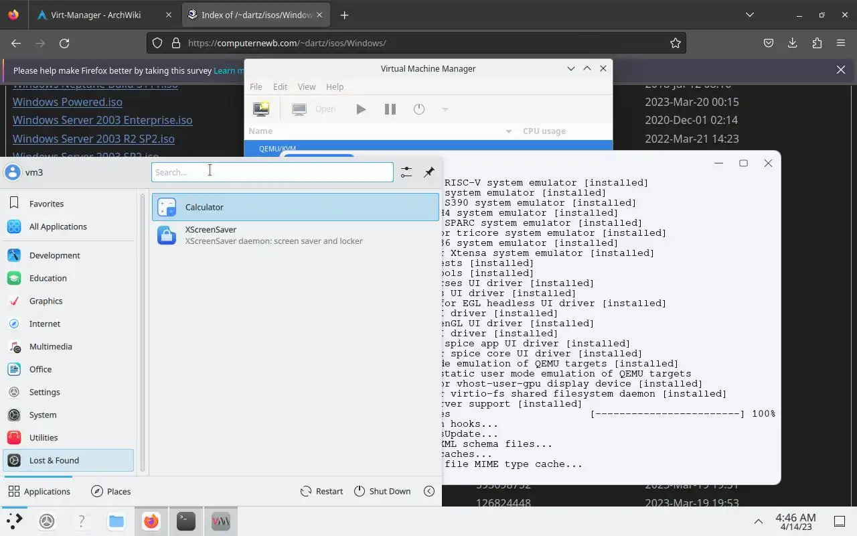Reload the current Firefox page
Screen dimensions: 857x536
pyautogui.click(x=64, y=43)
